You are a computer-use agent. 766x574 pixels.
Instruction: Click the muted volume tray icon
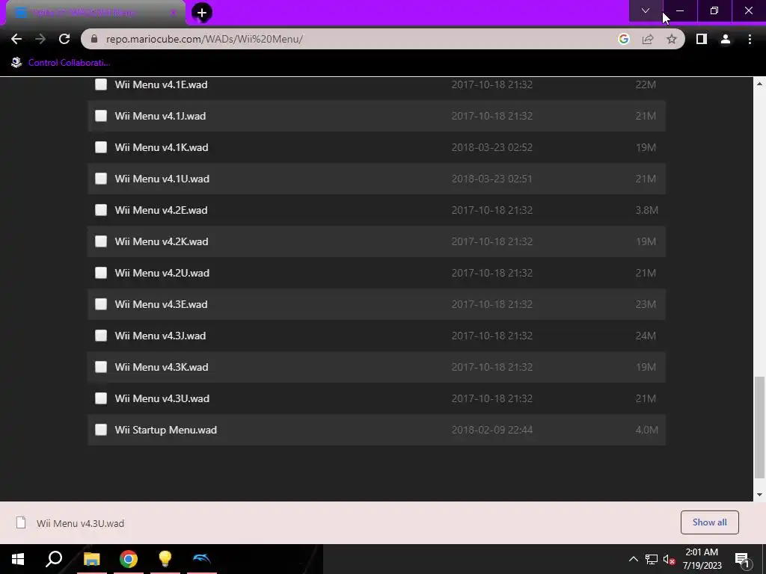point(670,559)
